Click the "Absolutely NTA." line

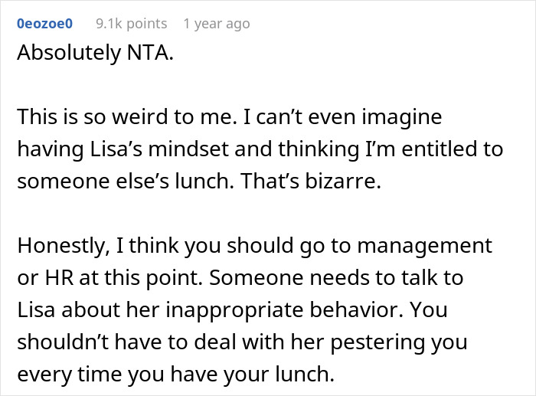pyautogui.click(x=93, y=57)
